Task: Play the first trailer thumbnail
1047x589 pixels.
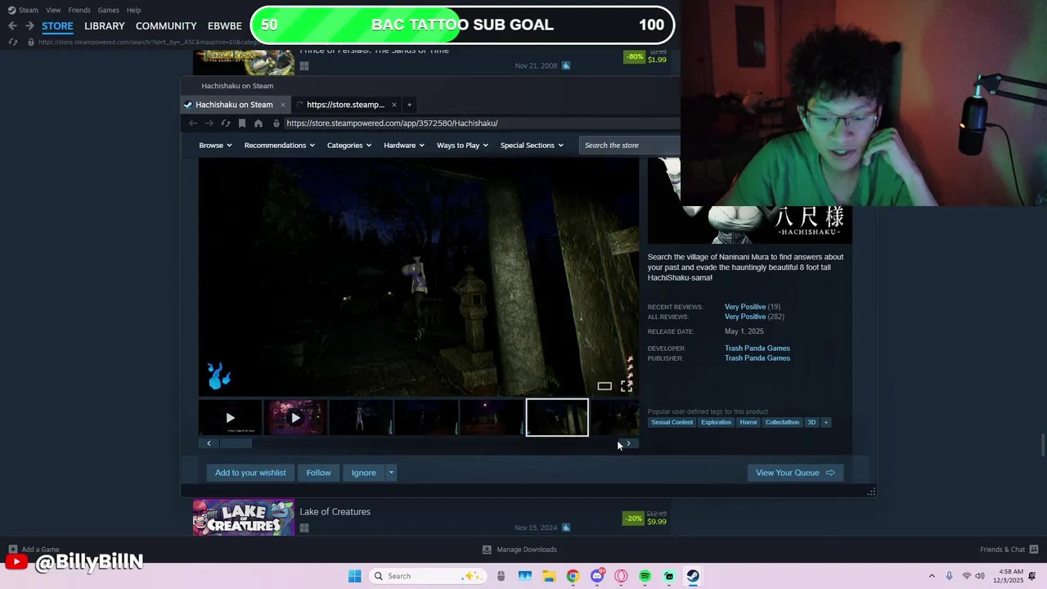Action: tap(231, 418)
